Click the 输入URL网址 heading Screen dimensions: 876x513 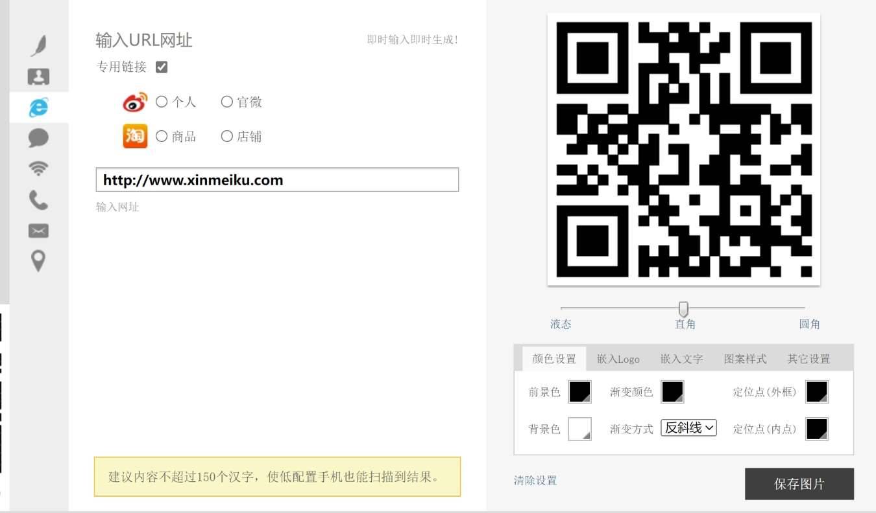[144, 40]
